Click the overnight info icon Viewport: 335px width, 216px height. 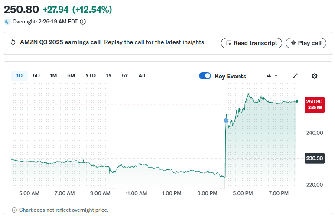83,21
